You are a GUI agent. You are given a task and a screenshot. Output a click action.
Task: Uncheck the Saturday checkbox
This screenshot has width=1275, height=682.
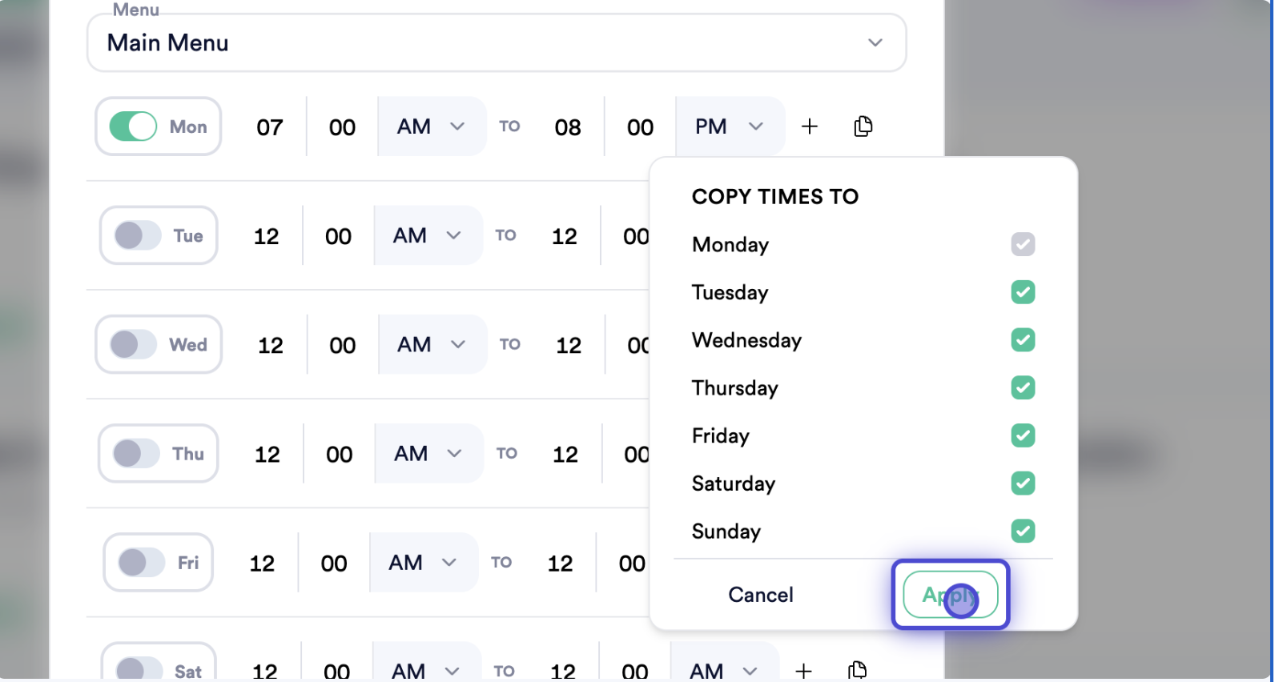[1023, 483]
